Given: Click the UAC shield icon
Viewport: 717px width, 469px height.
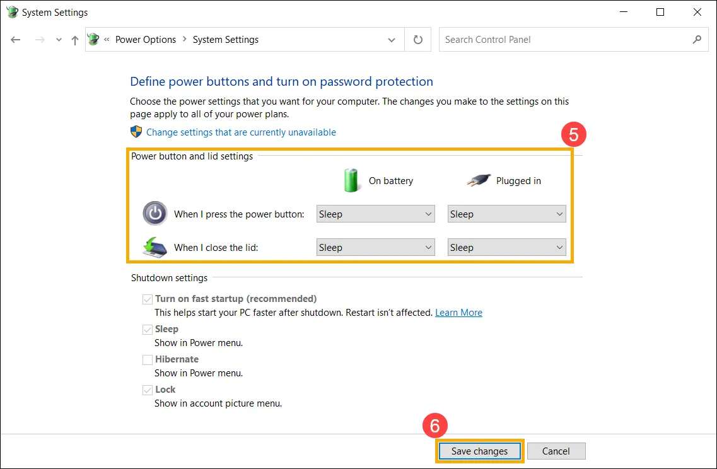Looking at the screenshot, I should [x=135, y=132].
